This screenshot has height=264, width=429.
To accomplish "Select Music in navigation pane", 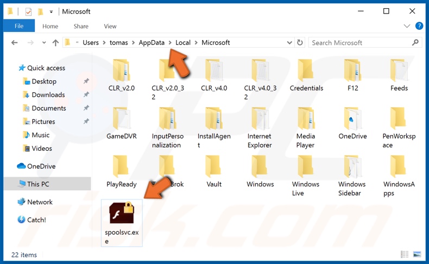I will tap(36, 134).
